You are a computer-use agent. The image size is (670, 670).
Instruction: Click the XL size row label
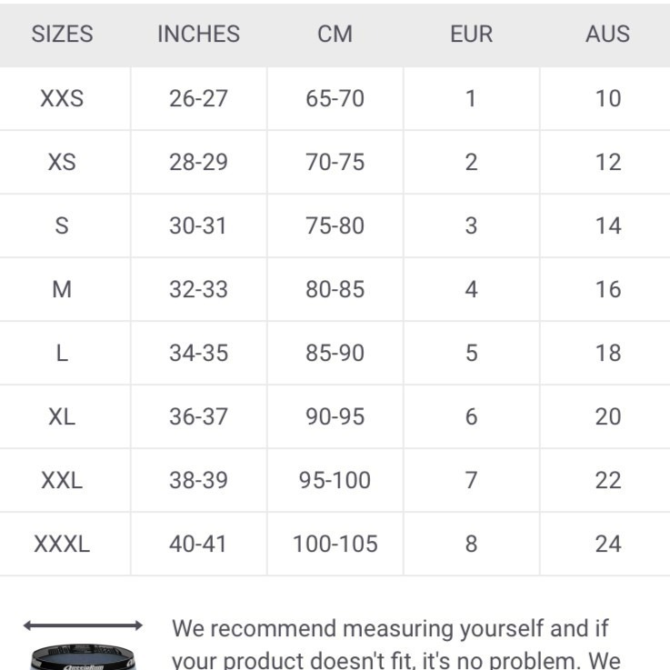click(x=62, y=416)
